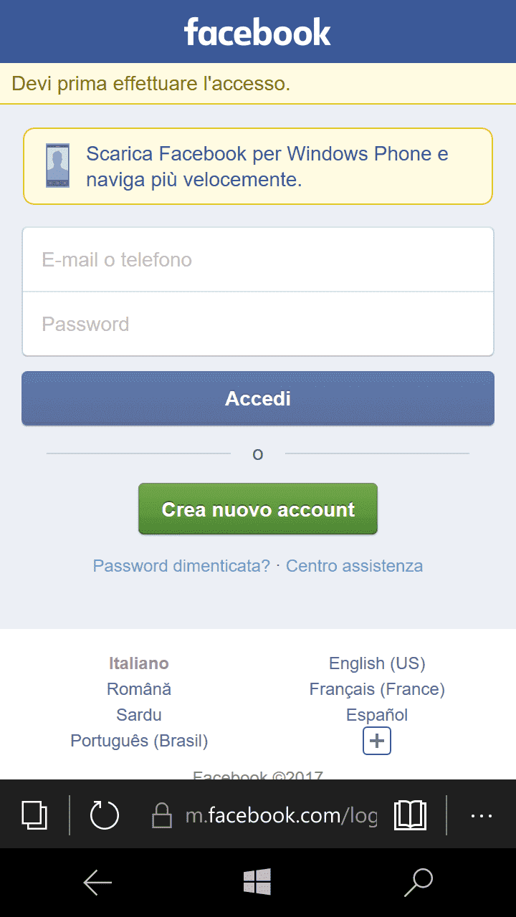Visit the Centro assistenza link

coord(354,566)
